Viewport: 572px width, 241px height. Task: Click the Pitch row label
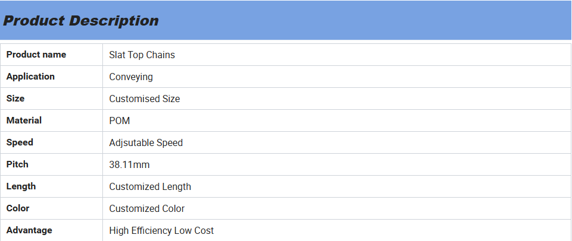(17, 164)
